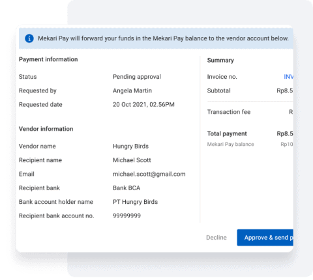This screenshot has width=313, height=280.
Task: Click the Decline button
Action: (x=216, y=238)
